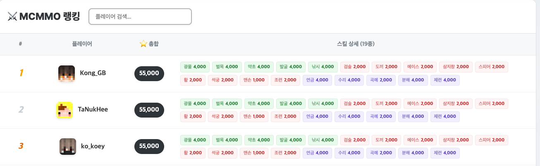Viewport: 540px width, 166px height.
Task: Click TaNukHee's 발굴 4,000 skill chip
Action: (291, 103)
